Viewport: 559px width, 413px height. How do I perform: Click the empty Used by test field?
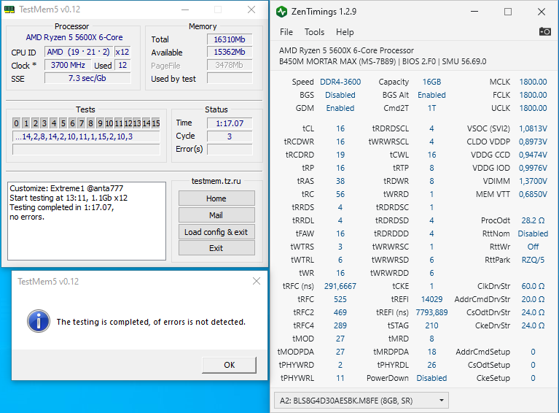click(230, 79)
